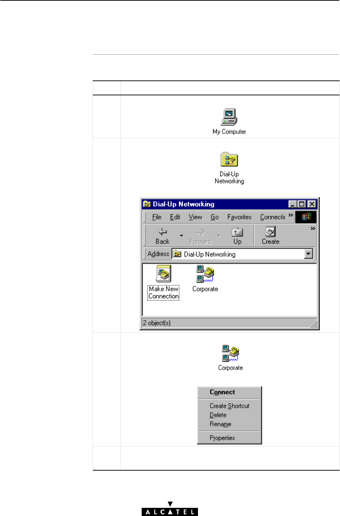The height and width of the screenshot is (516, 340).
Task: Show more toolbar buttons via toolbar chevron
Action: (313, 229)
